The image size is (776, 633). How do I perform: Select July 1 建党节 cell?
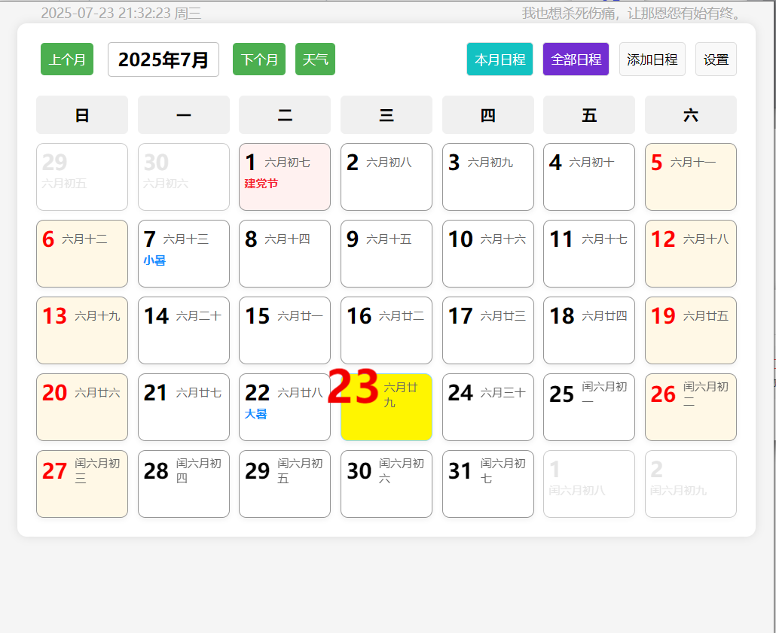[285, 177]
